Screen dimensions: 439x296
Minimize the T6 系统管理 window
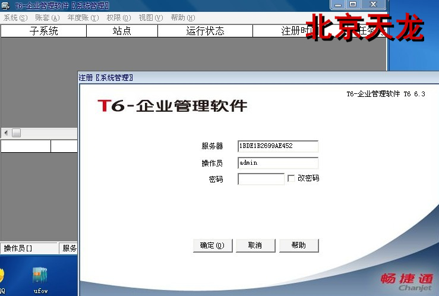click(338, 5)
